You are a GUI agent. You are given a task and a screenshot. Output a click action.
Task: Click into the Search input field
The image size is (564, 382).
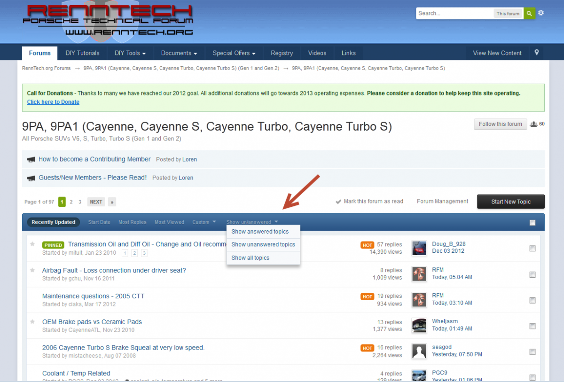click(x=454, y=14)
